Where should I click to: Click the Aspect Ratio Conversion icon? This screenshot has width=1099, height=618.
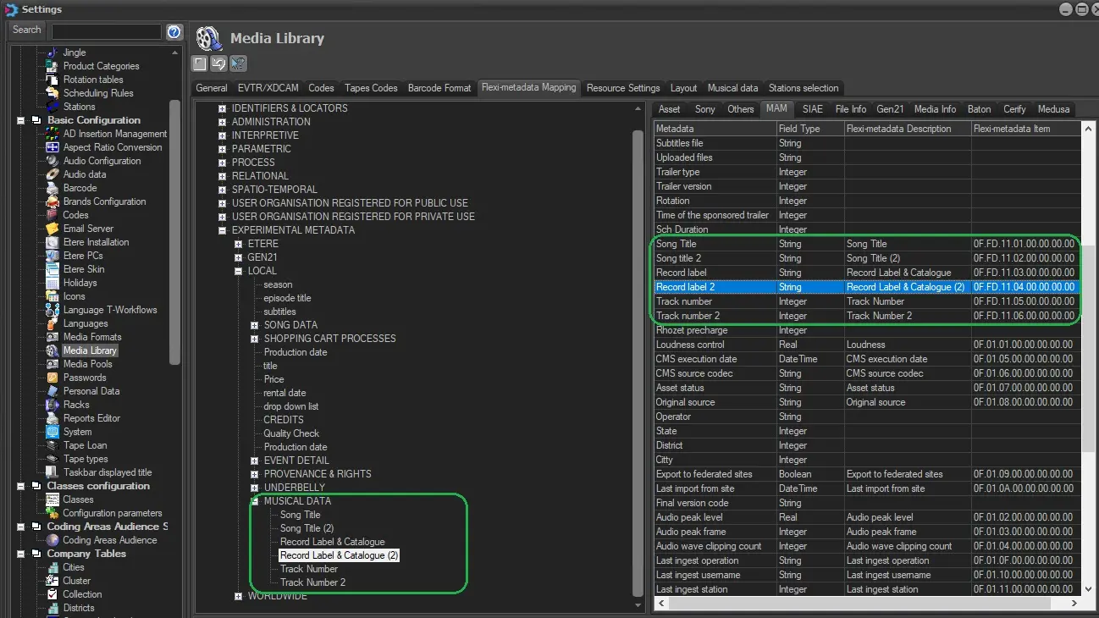53,147
